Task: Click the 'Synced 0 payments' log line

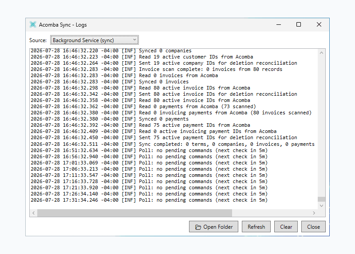Action: (110, 119)
